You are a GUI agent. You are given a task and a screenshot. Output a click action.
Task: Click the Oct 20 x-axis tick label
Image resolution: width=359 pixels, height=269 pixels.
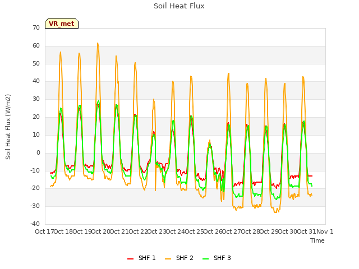[100, 231]
